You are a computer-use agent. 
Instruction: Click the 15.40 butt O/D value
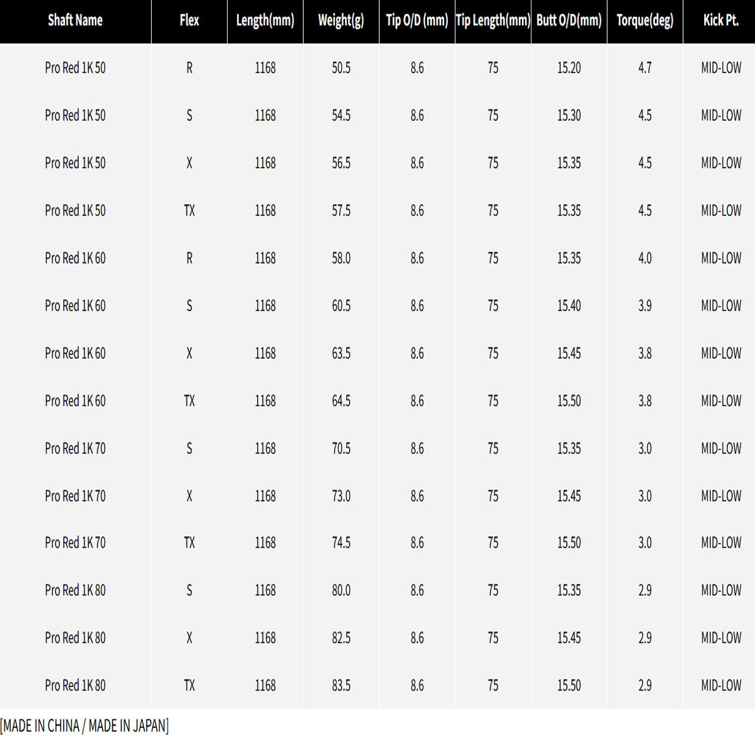569,306
